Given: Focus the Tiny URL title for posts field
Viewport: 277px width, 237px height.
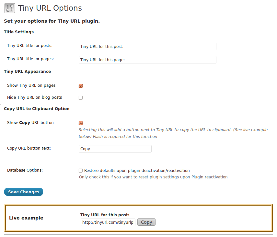Looking at the screenshot, I should [147, 46].
